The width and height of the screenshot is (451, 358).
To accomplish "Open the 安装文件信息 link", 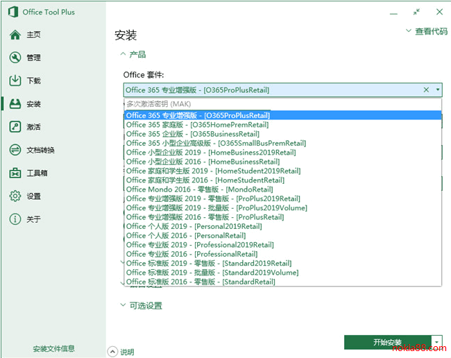I will (x=53, y=348).
